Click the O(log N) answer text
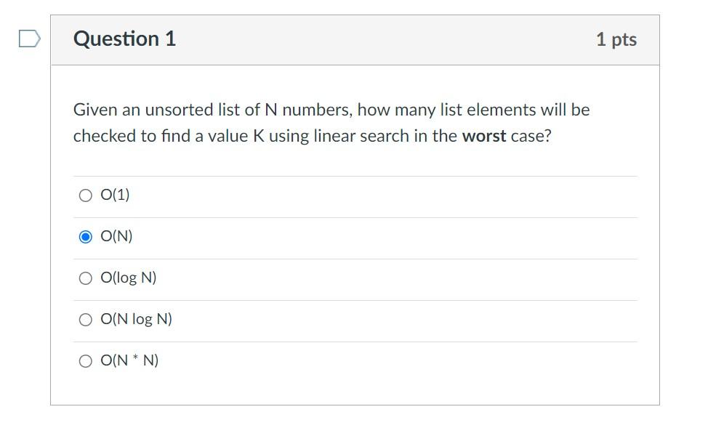This screenshot has height=428, width=716. 127,277
